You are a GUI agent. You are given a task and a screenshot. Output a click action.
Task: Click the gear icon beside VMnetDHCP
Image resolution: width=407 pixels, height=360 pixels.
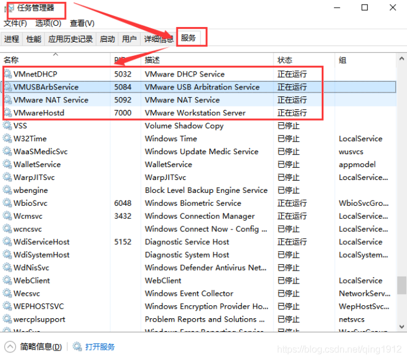pos(8,74)
